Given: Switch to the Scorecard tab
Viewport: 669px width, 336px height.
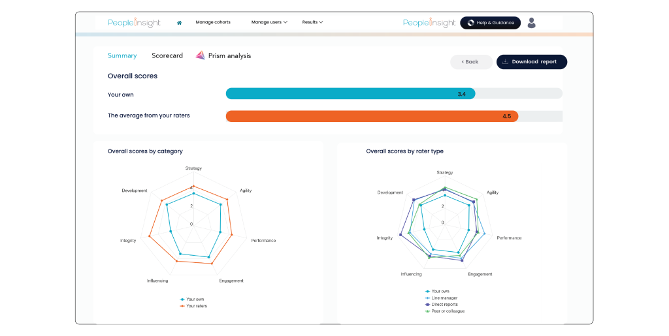Looking at the screenshot, I should click(167, 55).
